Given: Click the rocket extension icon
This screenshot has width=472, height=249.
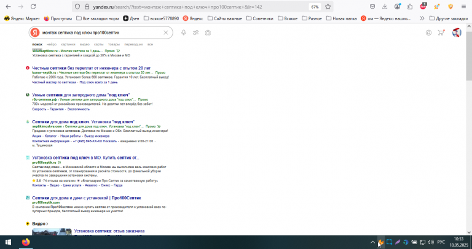Looking at the screenshot, I should 436,7.
